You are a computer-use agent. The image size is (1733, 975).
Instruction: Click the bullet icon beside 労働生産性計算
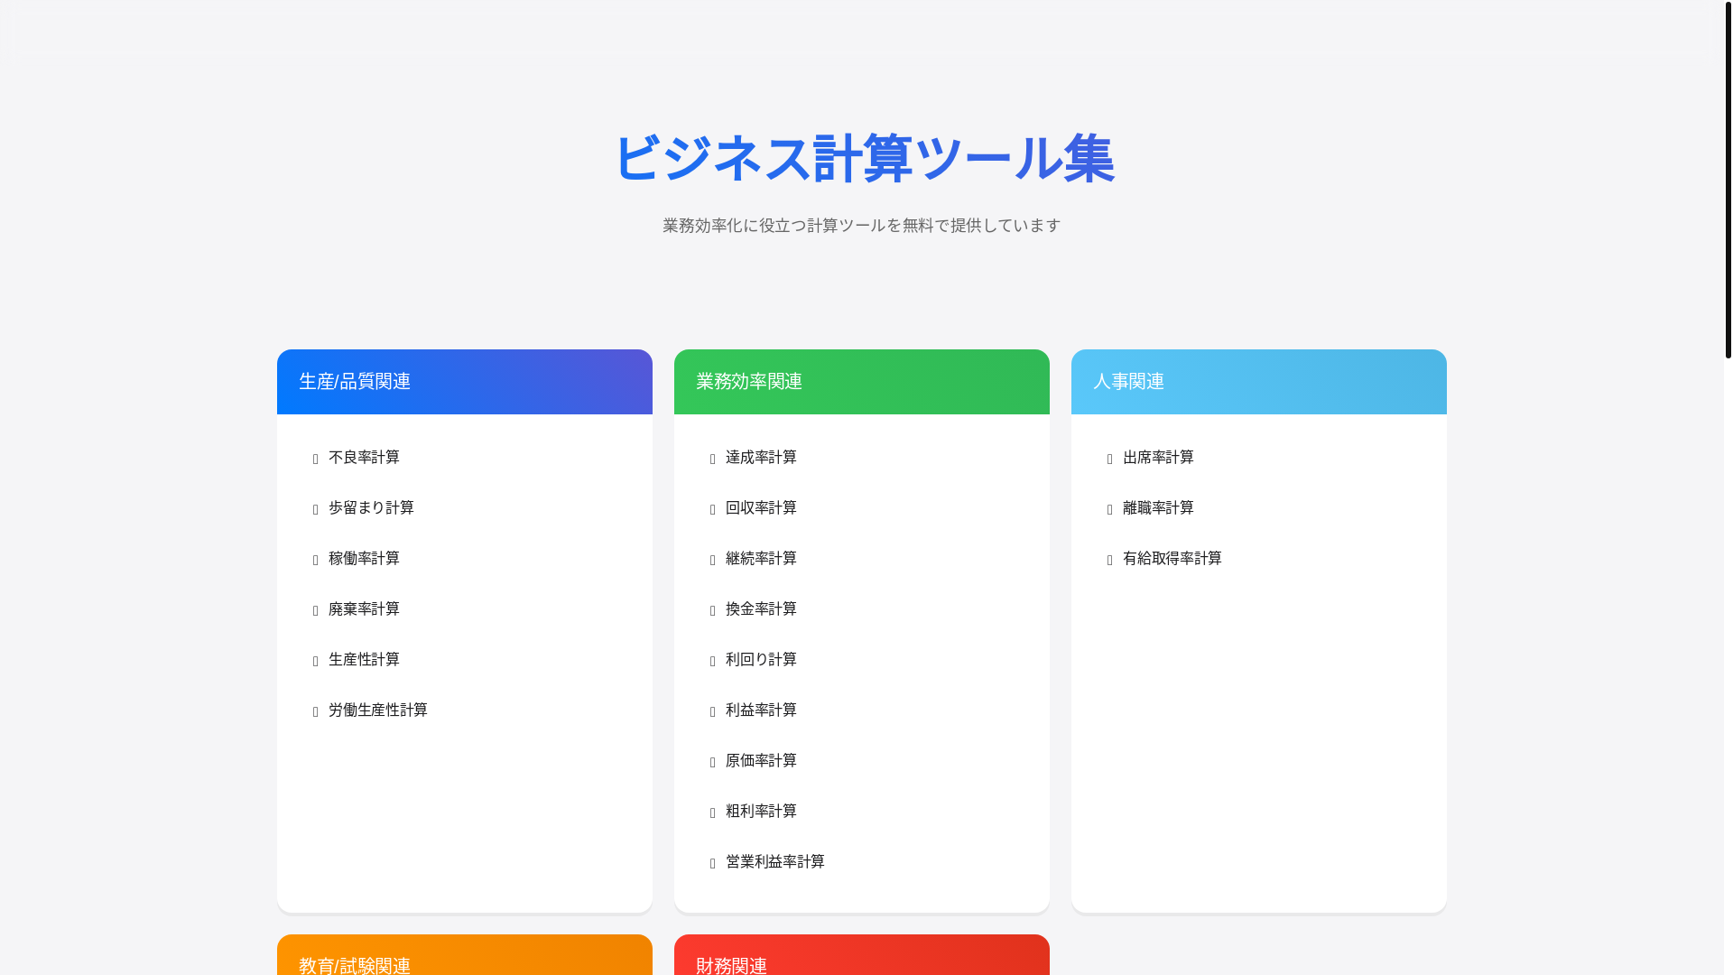[x=315, y=712]
